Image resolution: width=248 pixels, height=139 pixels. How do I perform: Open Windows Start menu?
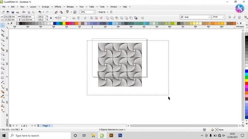[x=4, y=136]
